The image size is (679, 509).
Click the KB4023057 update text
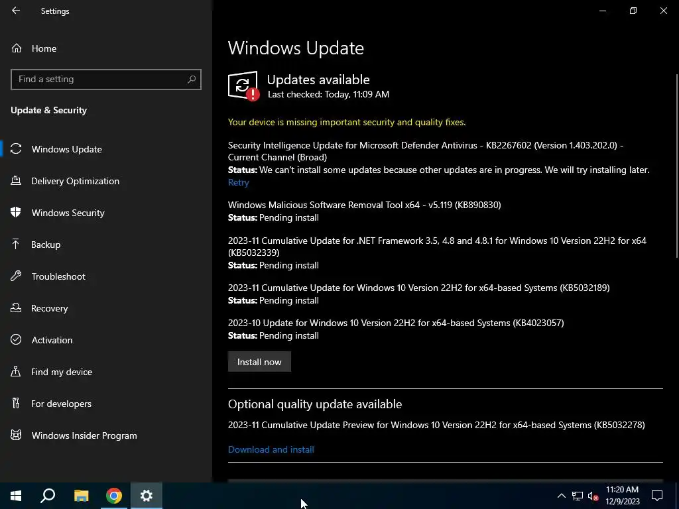pyautogui.click(x=396, y=323)
